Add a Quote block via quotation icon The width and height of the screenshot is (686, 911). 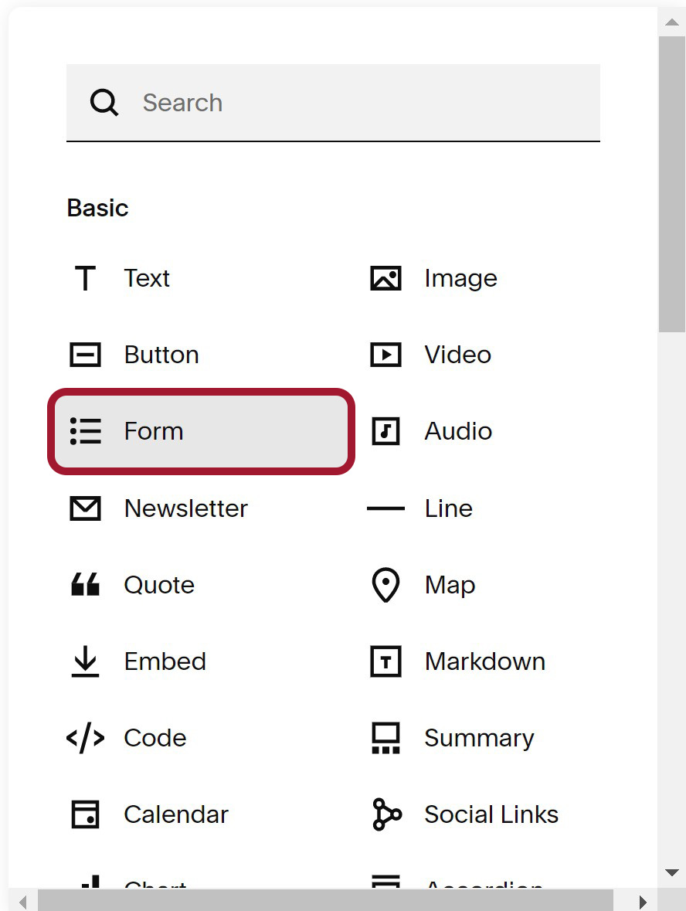86,584
